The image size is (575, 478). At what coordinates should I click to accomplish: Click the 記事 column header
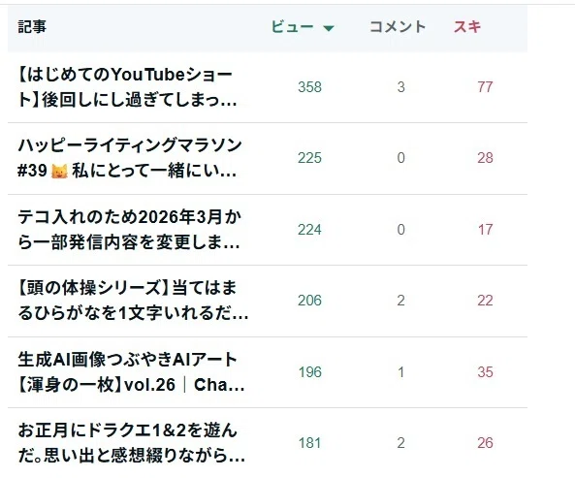coord(32,27)
